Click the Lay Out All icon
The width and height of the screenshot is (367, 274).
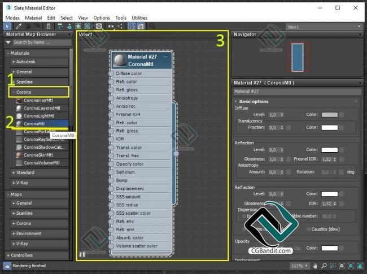coord(111,26)
